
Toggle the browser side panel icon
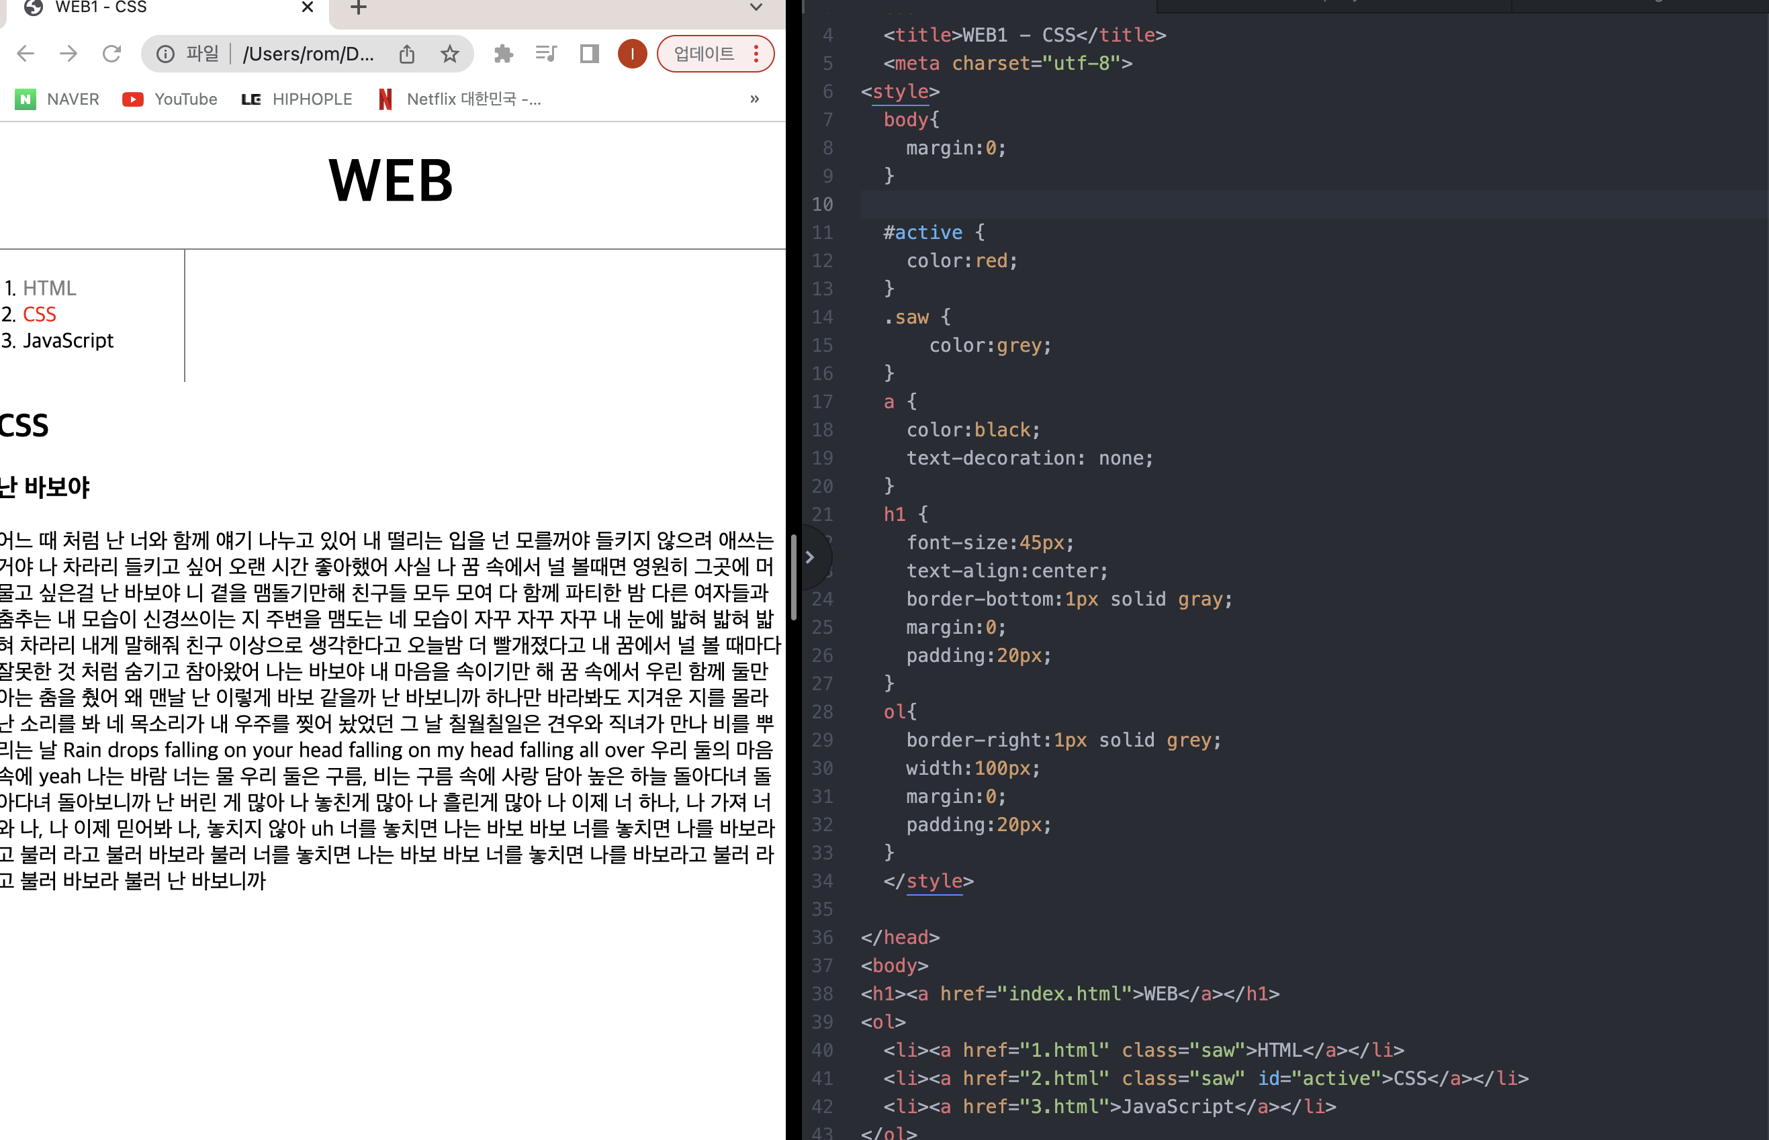tap(590, 53)
